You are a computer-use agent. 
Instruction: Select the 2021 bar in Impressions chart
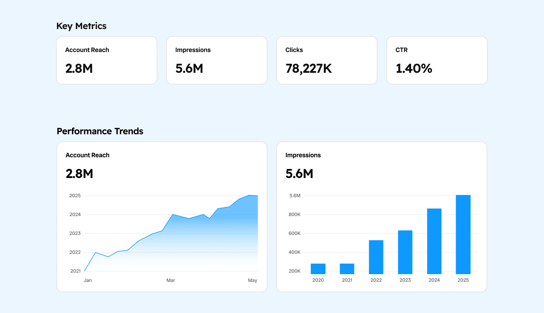click(347, 269)
